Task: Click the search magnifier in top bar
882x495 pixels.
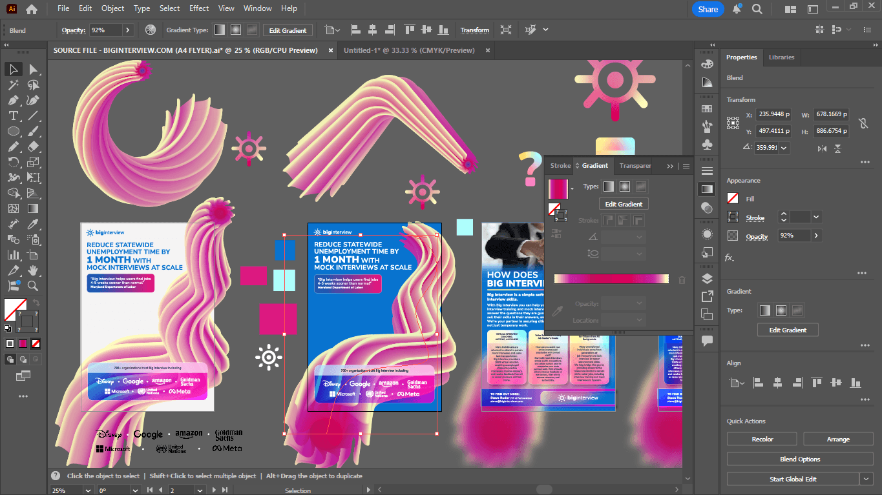Action: [757, 9]
